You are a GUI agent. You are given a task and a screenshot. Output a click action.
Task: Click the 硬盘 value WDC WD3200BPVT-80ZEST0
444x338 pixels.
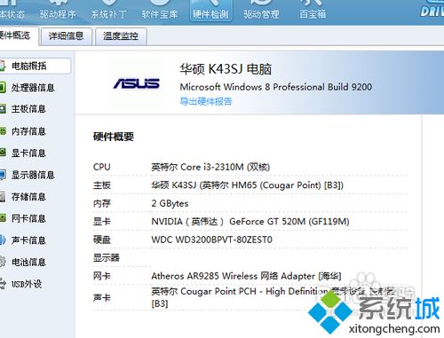click(211, 240)
